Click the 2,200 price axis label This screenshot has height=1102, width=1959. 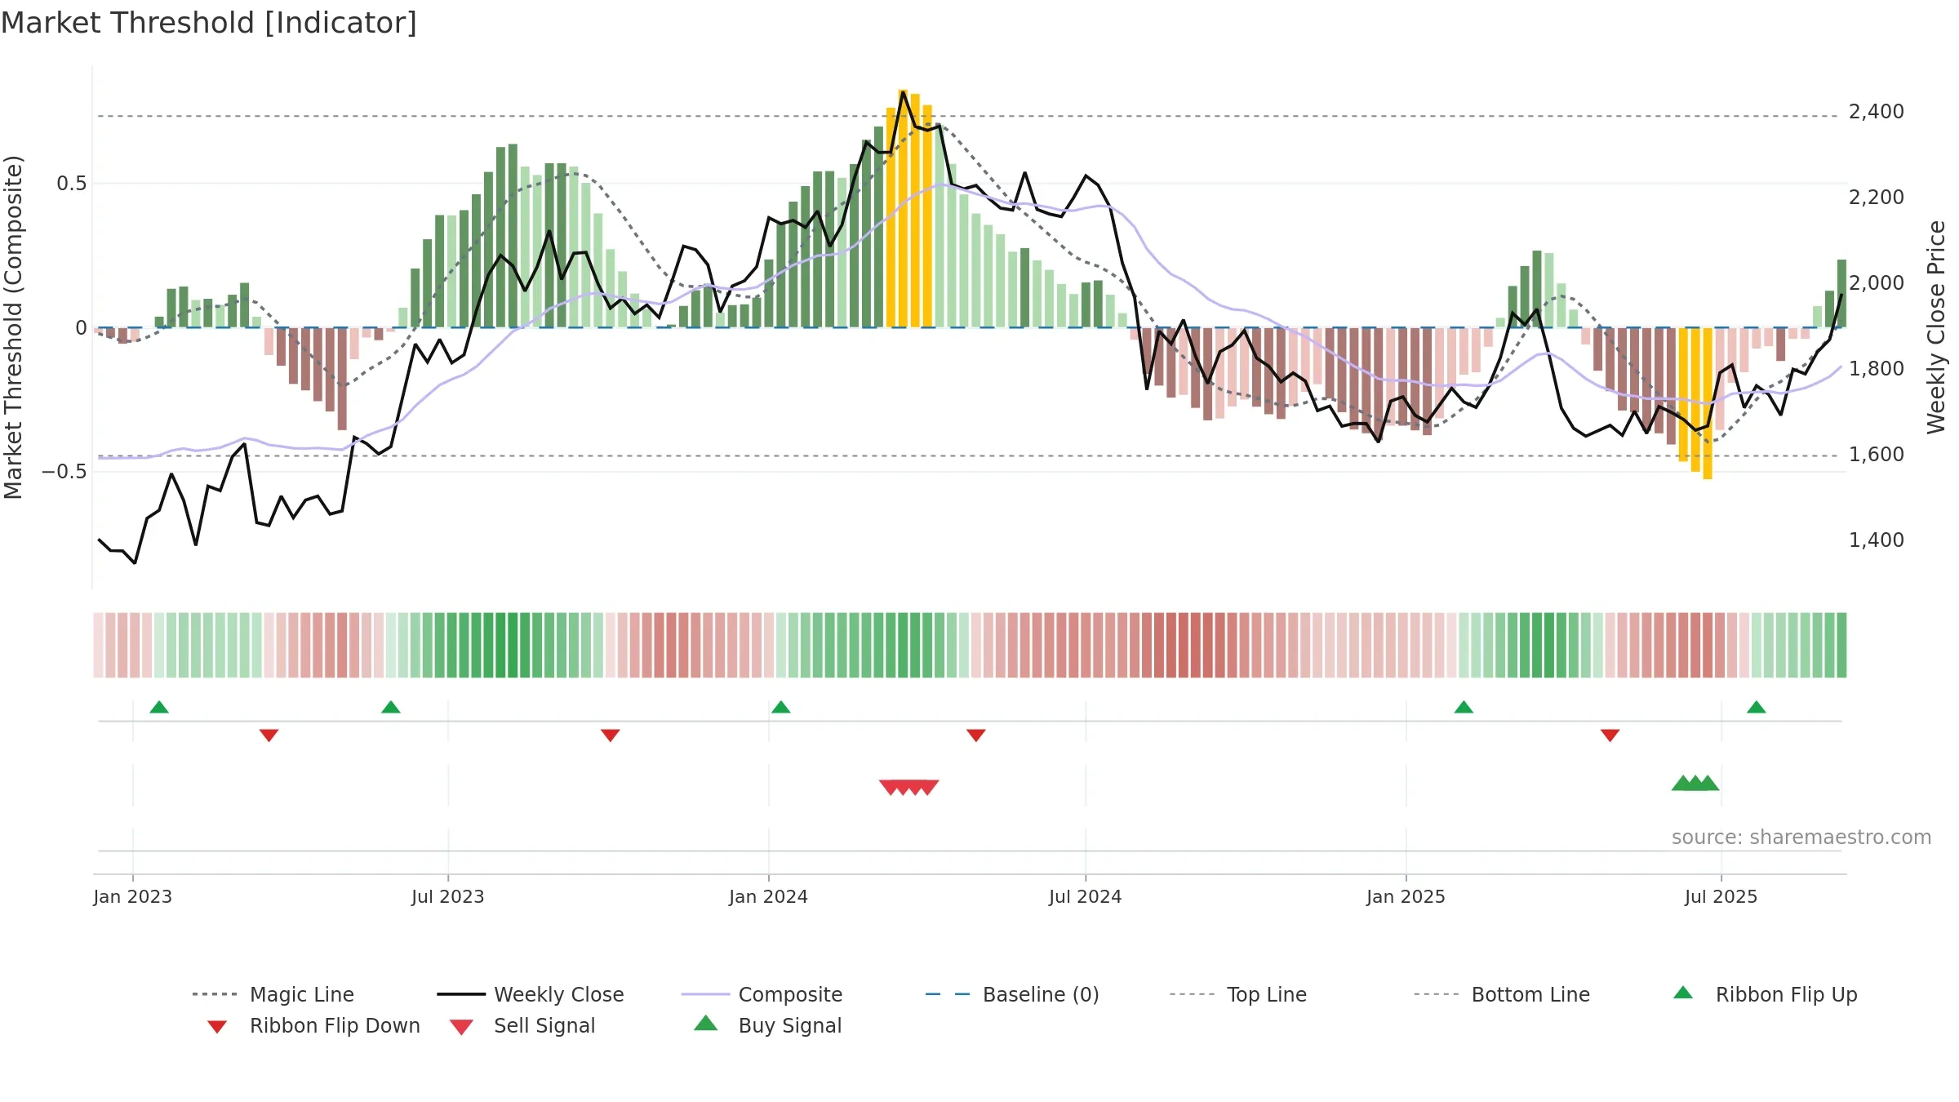(x=1877, y=198)
